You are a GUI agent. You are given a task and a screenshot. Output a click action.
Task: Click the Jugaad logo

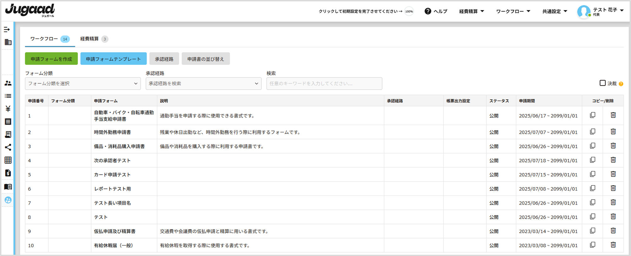point(30,10)
